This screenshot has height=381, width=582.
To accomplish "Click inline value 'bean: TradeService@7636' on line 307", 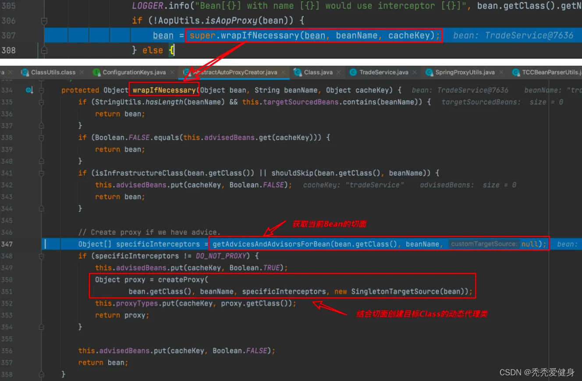I will (513, 35).
